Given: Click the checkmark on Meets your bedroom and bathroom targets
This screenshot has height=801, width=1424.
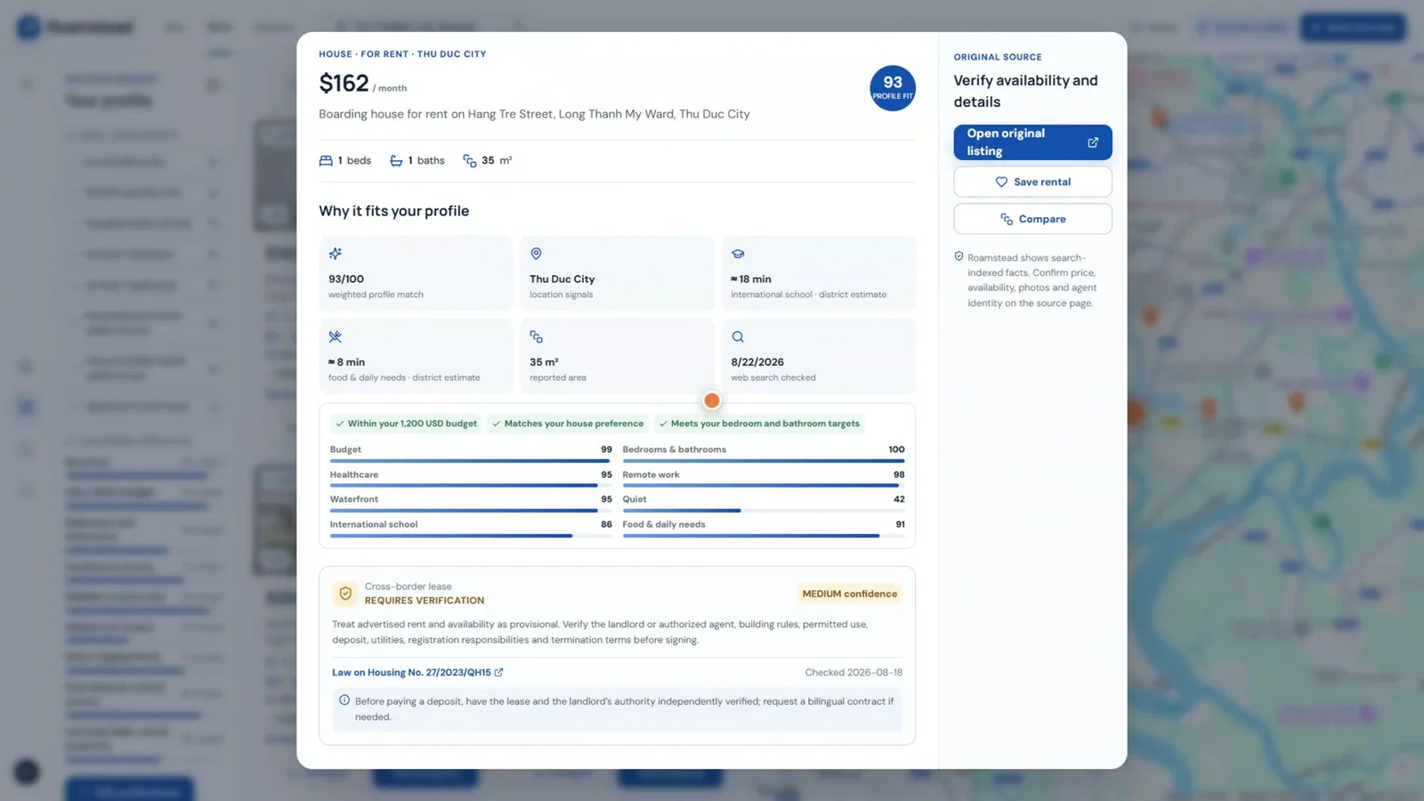Looking at the screenshot, I should tap(663, 424).
